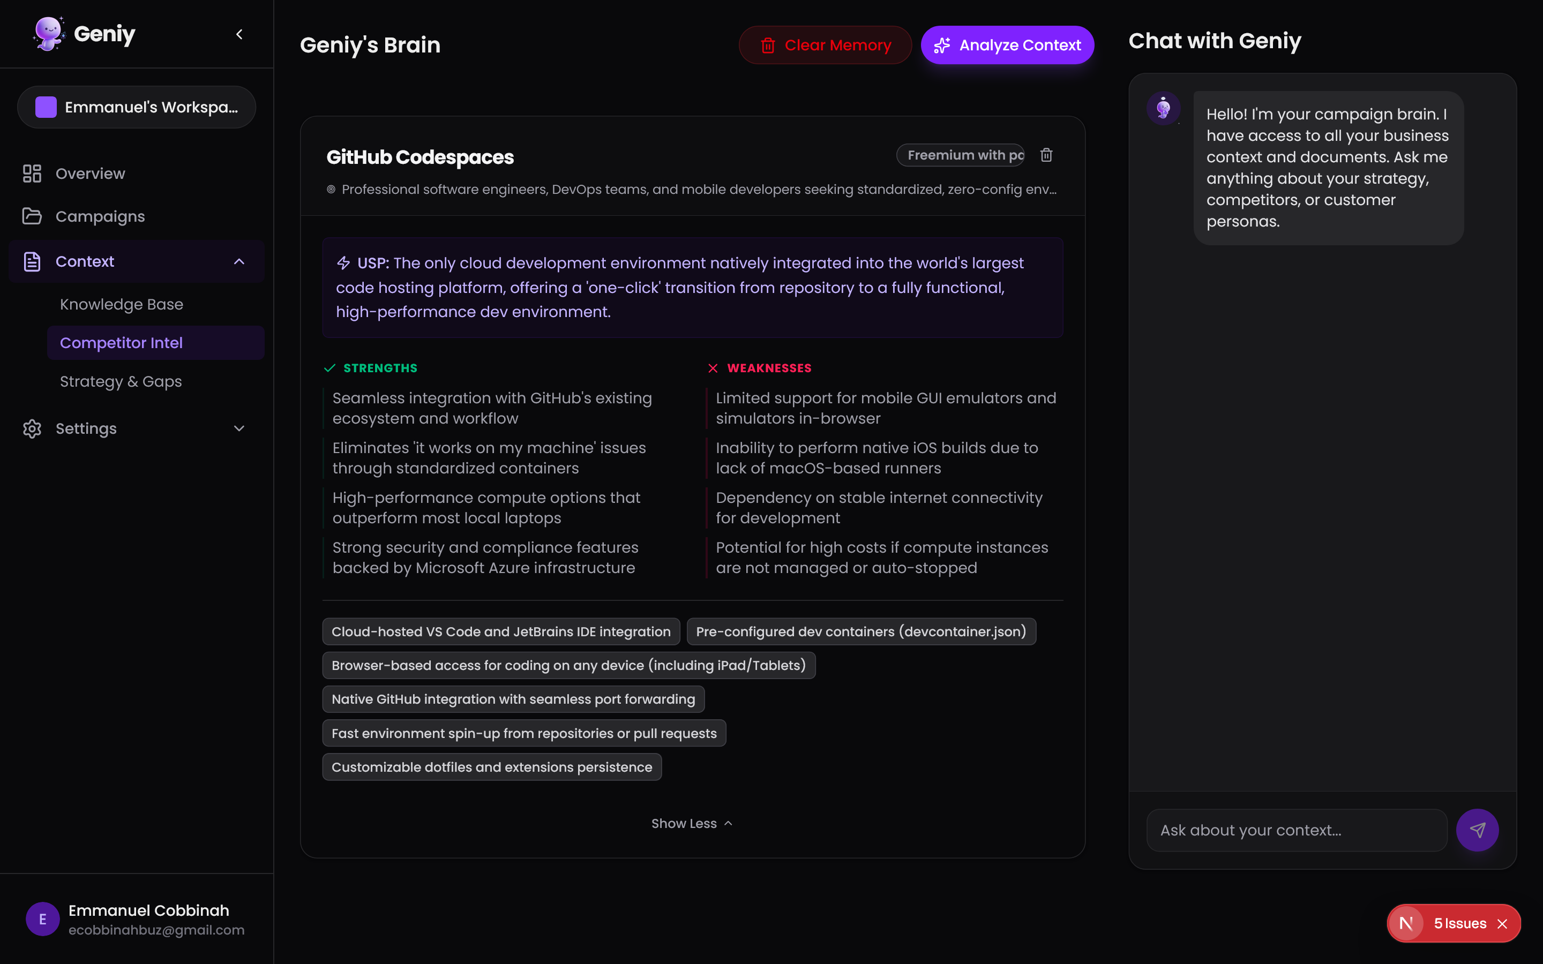This screenshot has height=964, width=1543.
Task: Collapse the sidebar with the back chevron
Action: tap(239, 34)
